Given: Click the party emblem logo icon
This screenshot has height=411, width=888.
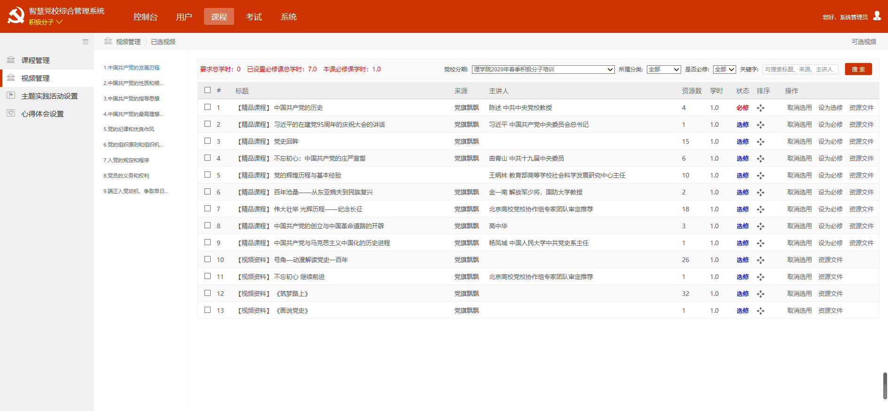Looking at the screenshot, I should (x=16, y=16).
